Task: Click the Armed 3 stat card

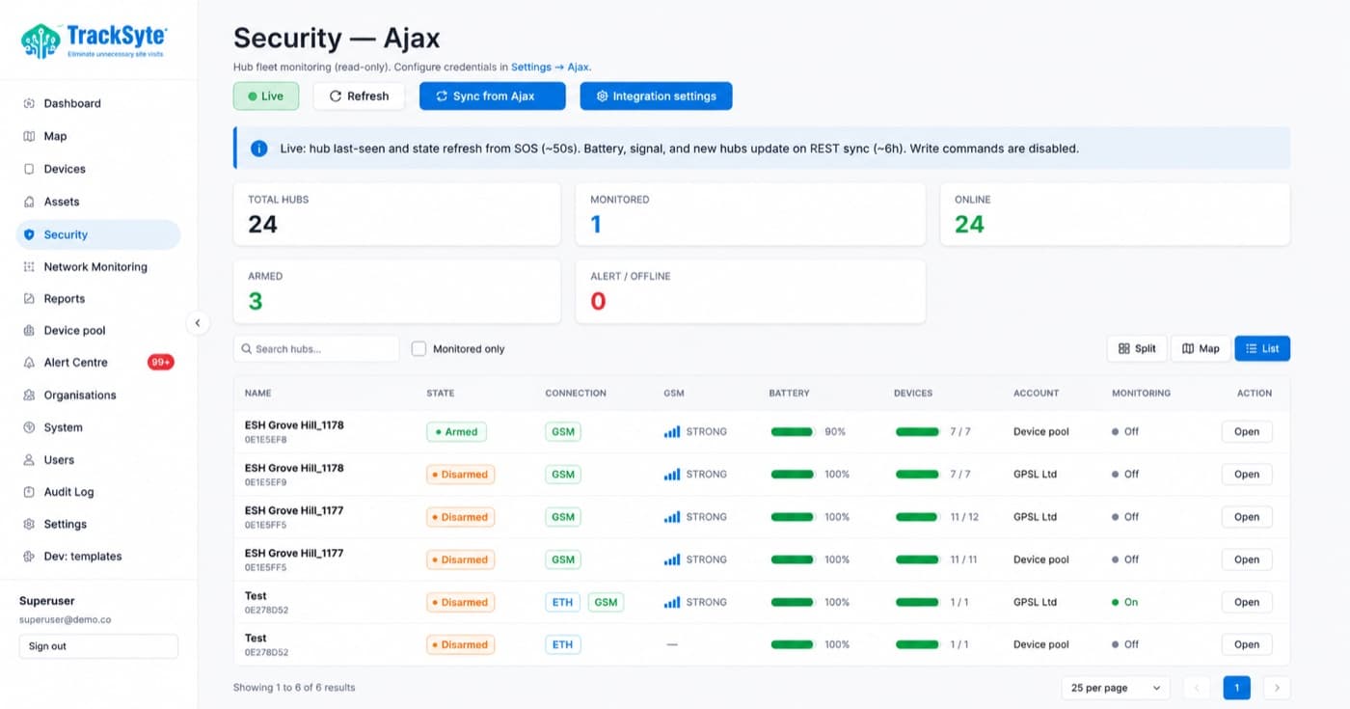Action: point(397,290)
